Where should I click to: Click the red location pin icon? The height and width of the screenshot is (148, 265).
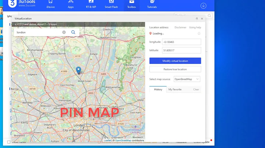(151, 33)
